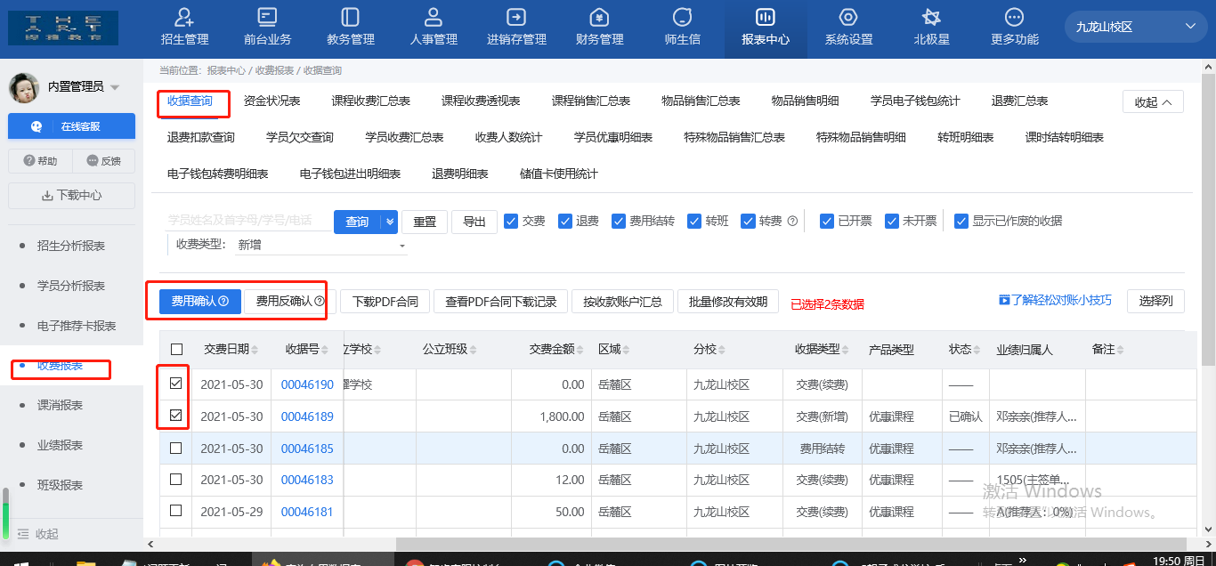Viewport: 1216px width, 566px height.
Task: Switch to the 退费明细表 tab
Action: point(460,174)
